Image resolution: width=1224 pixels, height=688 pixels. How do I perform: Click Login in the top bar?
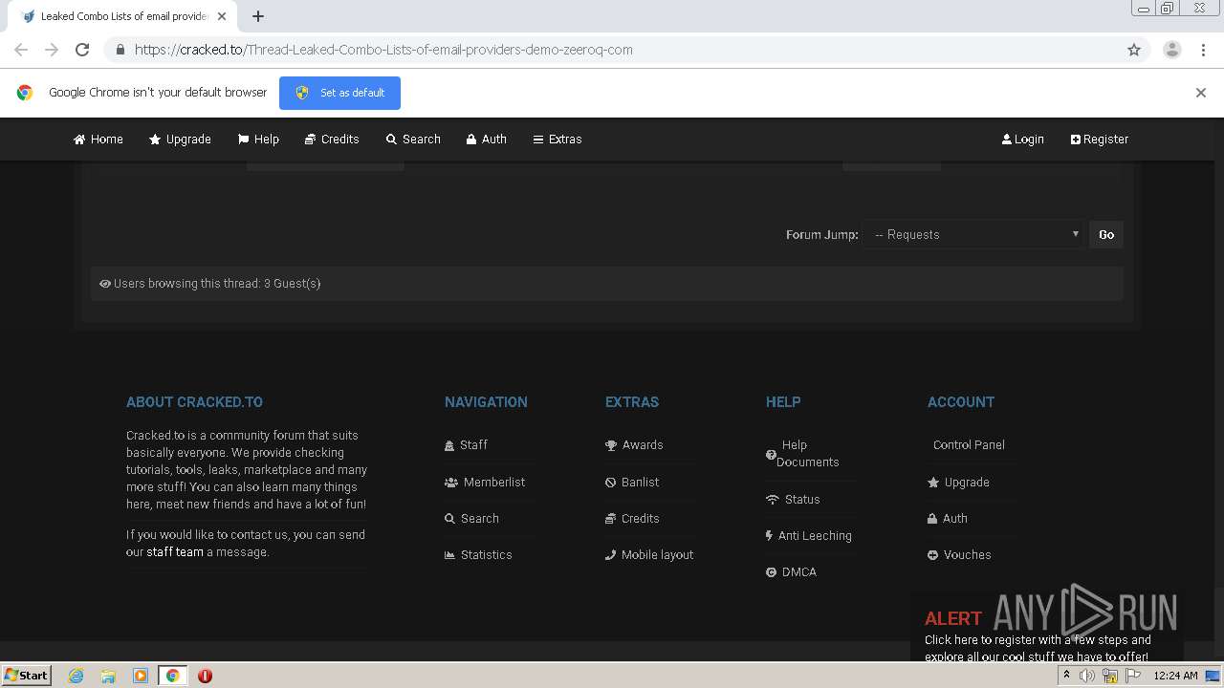pyautogui.click(x=1023, y=139)
